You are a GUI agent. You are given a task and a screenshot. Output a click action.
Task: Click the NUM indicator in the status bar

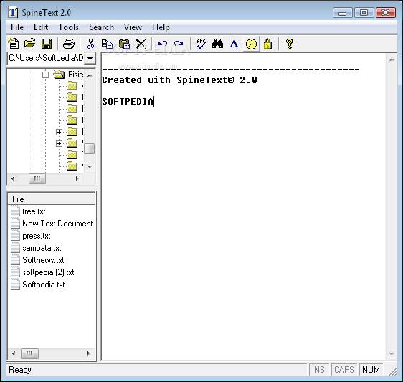371,370
